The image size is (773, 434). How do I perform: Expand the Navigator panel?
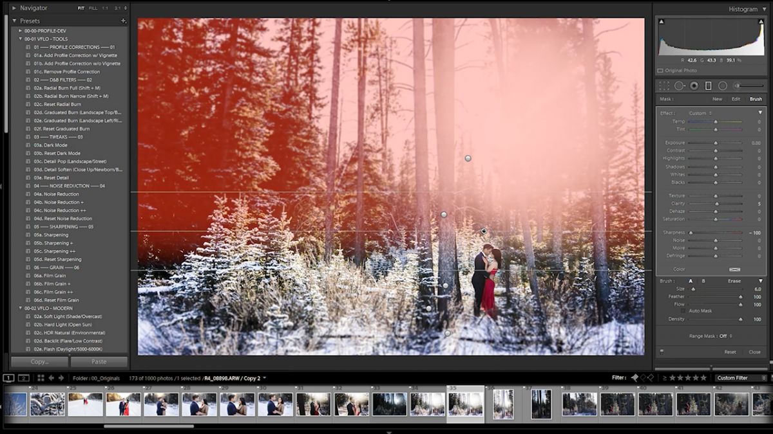pos(14,8)
